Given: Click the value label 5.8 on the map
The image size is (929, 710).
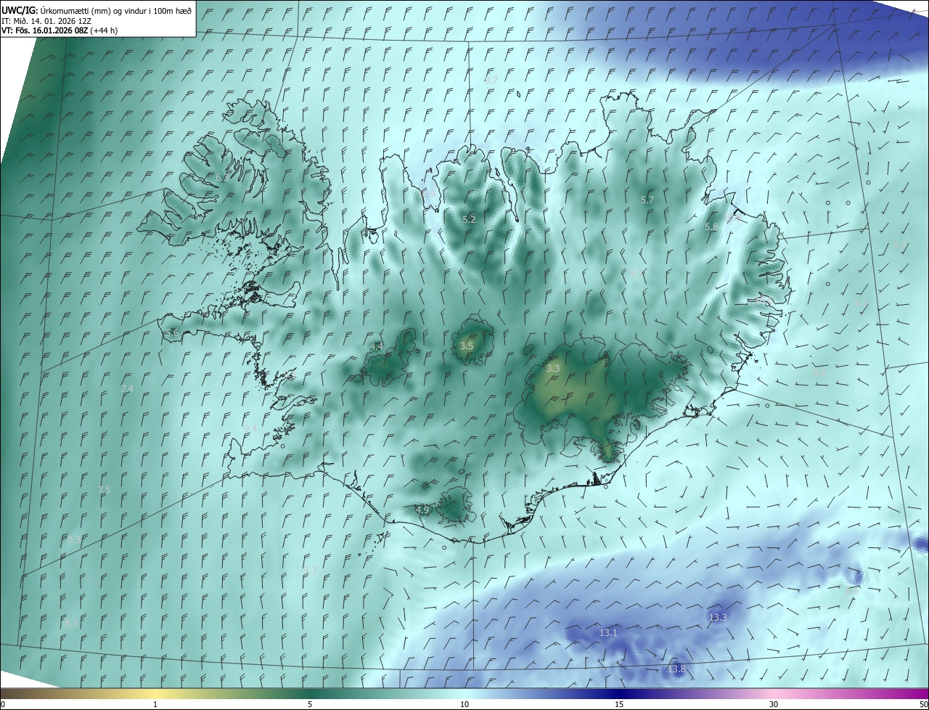Looking at the screenshot, I should [711, 227].
